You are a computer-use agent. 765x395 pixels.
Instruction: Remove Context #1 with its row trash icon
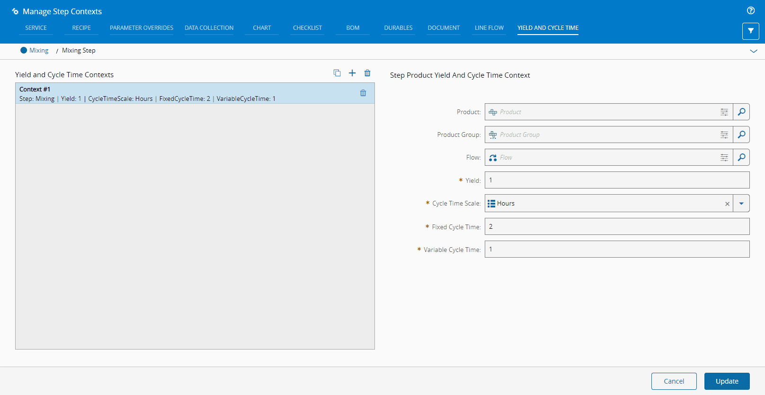(363, 93)
